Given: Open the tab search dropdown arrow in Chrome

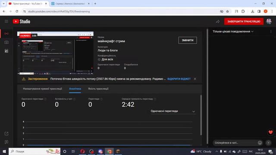Looking at the screenshot, I should click(3, 3).
